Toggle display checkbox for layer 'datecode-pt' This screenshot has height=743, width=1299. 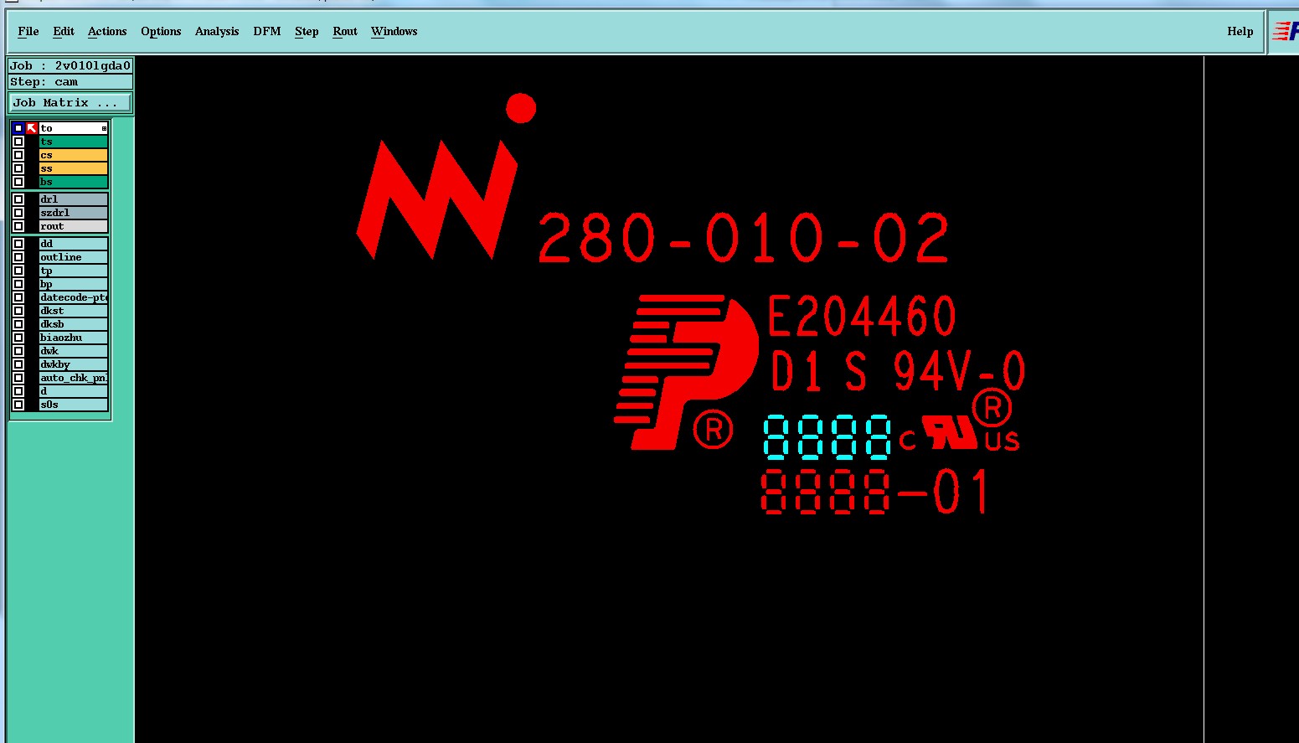[x=18, y=297]
